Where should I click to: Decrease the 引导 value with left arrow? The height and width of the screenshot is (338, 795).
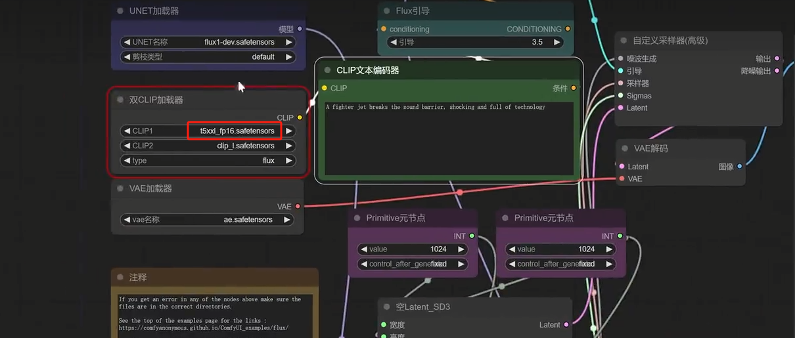[394, 42]
